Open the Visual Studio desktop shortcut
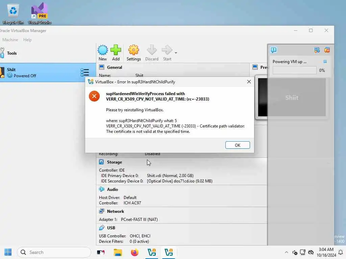The image size is (346, 259). tap(39, 13)
